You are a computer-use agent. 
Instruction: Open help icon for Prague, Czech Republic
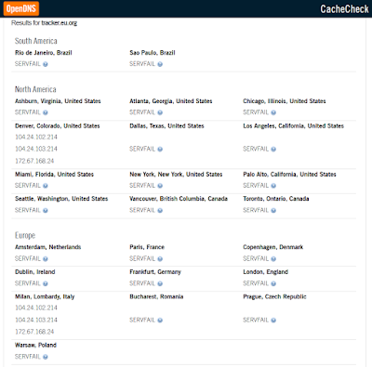click(273, 321)
